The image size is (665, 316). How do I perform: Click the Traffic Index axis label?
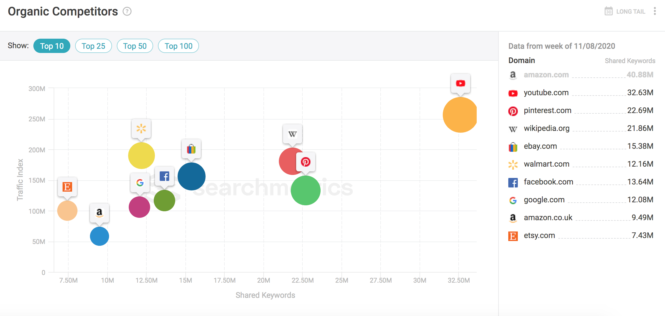tap(20, 180)
